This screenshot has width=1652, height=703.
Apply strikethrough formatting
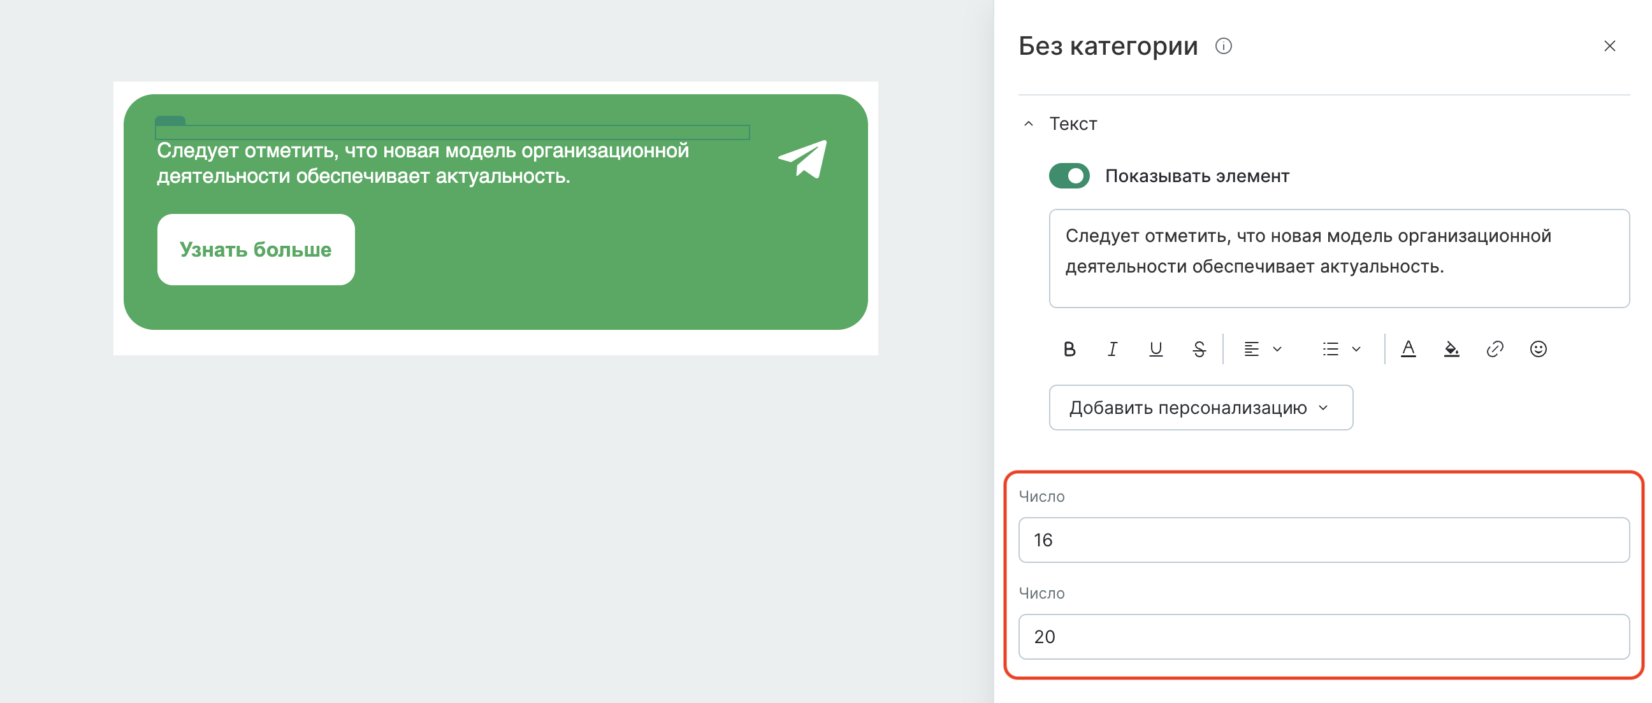click(1199, 349)
